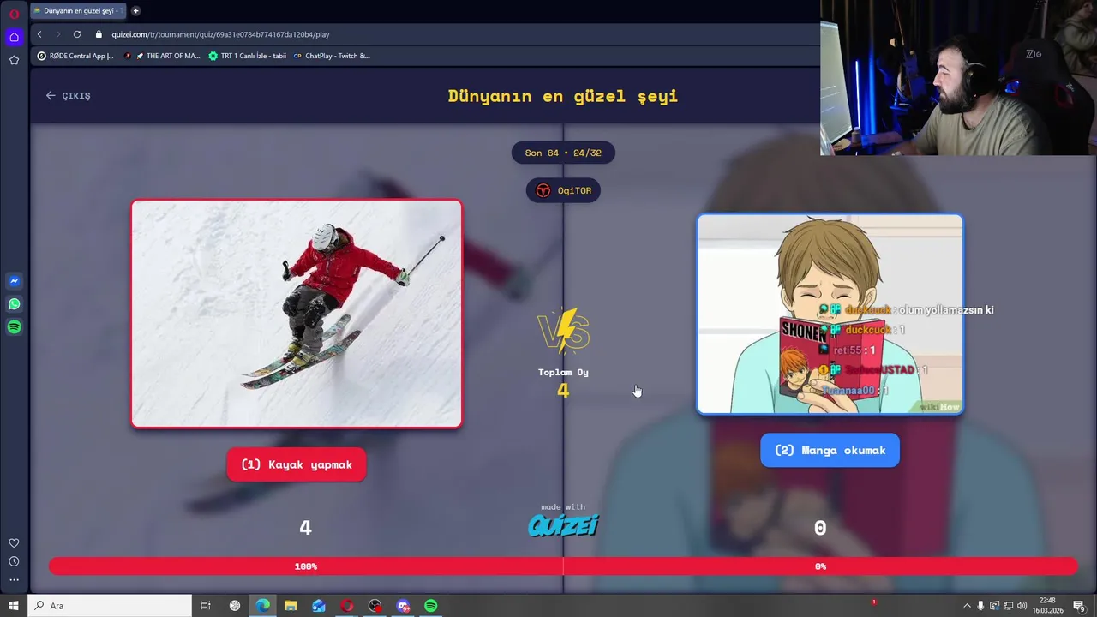Open the RØDE Central App bookmark
1097x617 pixels.
[x=75, y=56]
